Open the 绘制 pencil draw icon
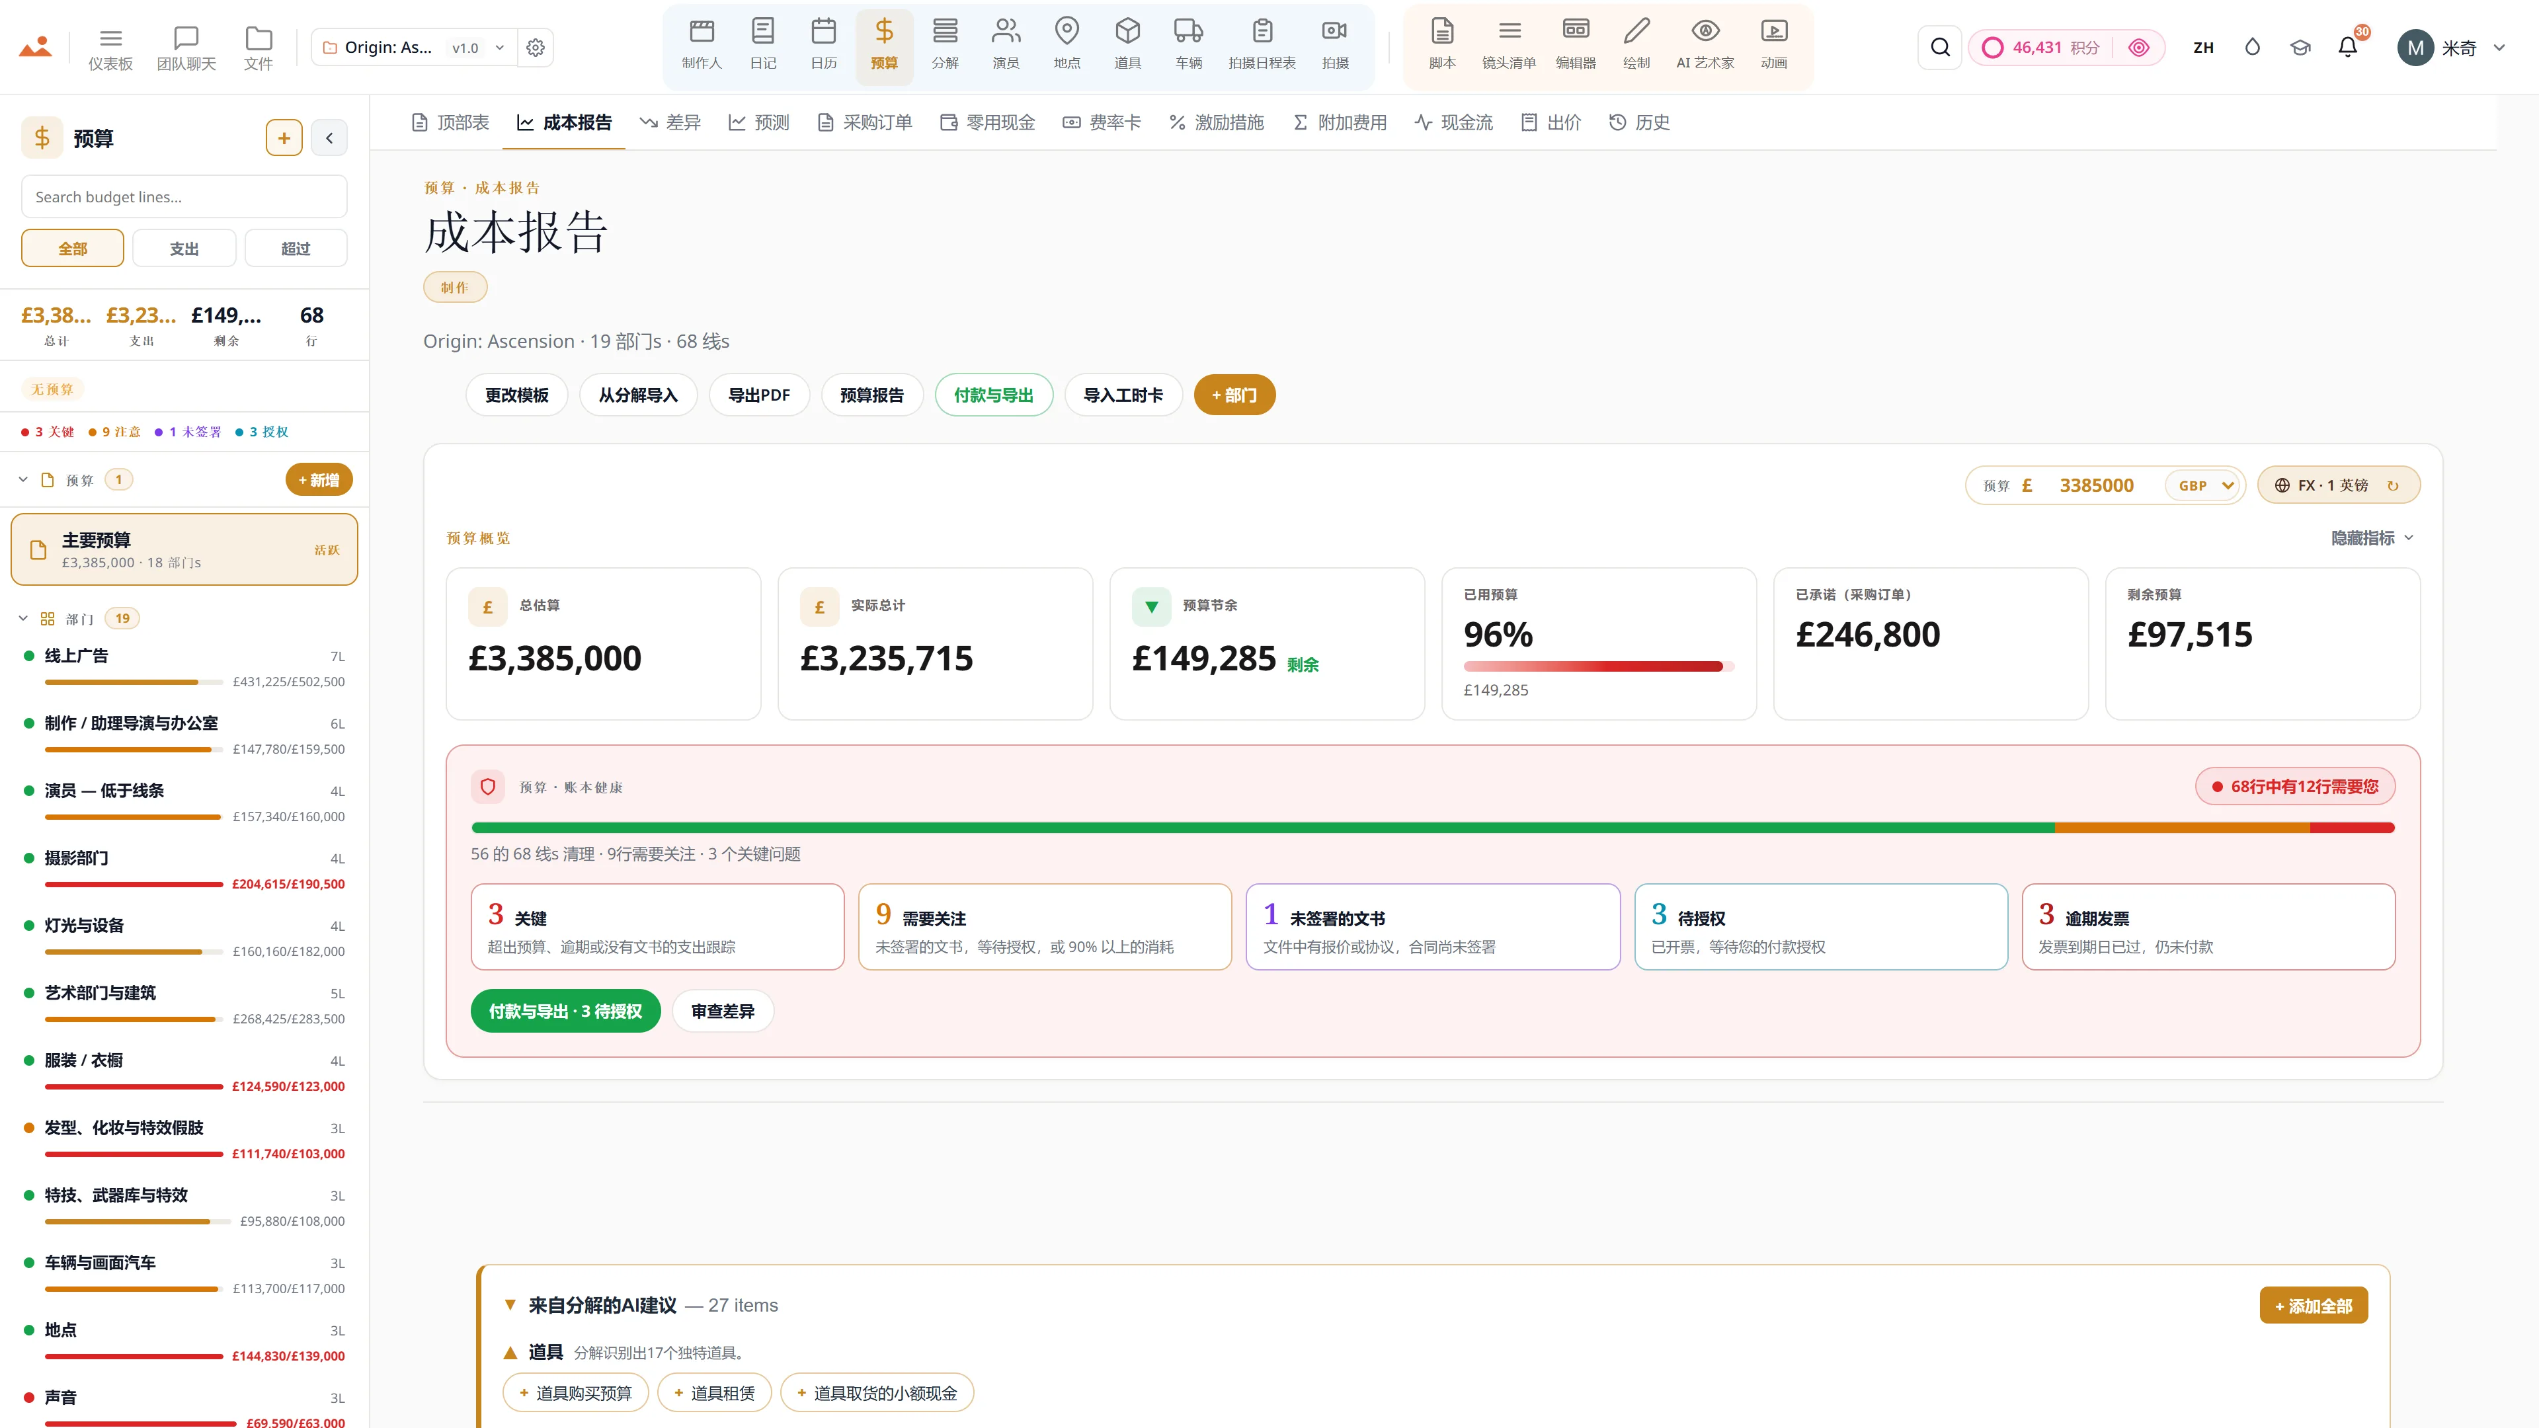The image size is (2539, 1428). pyautogui.click(x=1636, y=46)
